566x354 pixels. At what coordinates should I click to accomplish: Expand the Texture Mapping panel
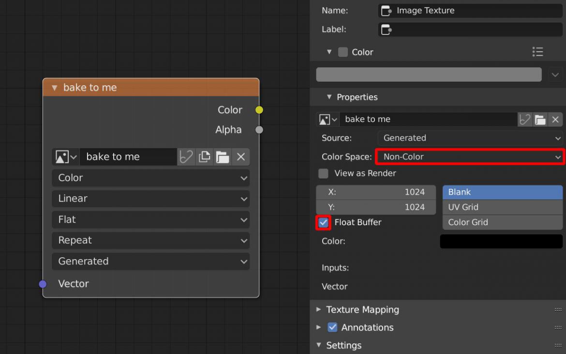click(362, 309)
